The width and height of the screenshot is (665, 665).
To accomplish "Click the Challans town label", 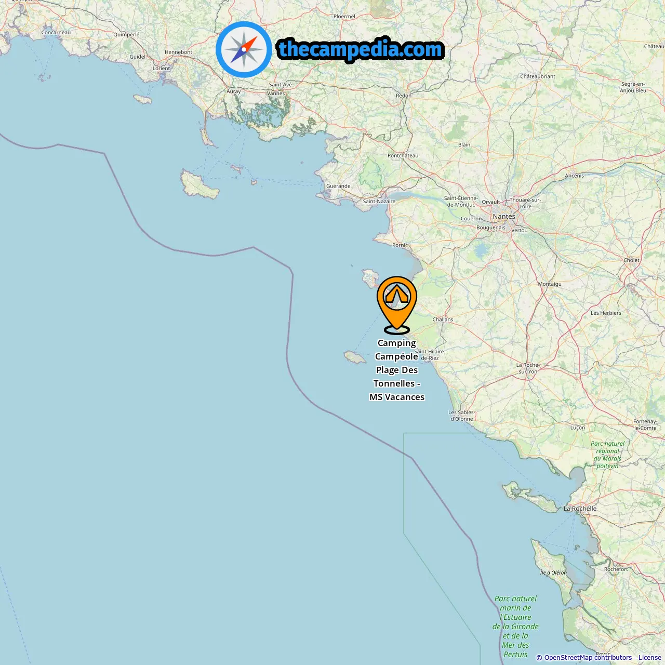I will tap(443, 320).
